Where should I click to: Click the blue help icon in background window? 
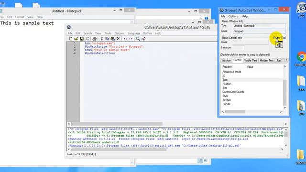207,18
